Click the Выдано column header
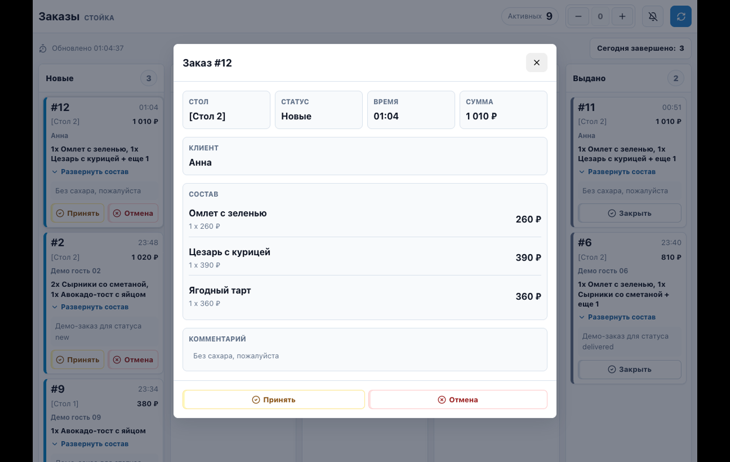 click(x=589, y=78)
